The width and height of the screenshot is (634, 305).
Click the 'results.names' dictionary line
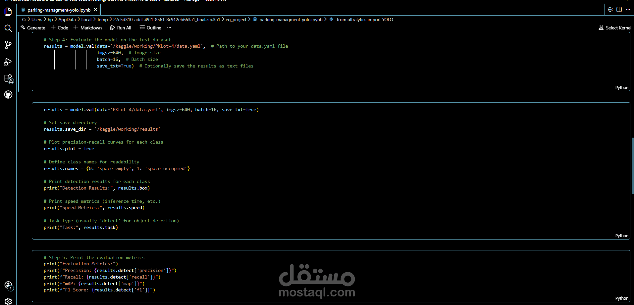point(117,169)
